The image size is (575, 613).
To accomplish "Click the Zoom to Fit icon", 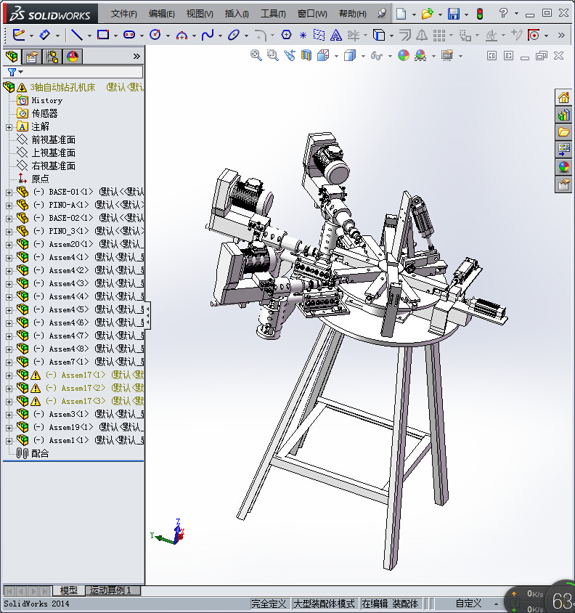I will pyautogui.click(x=256, y=55).
